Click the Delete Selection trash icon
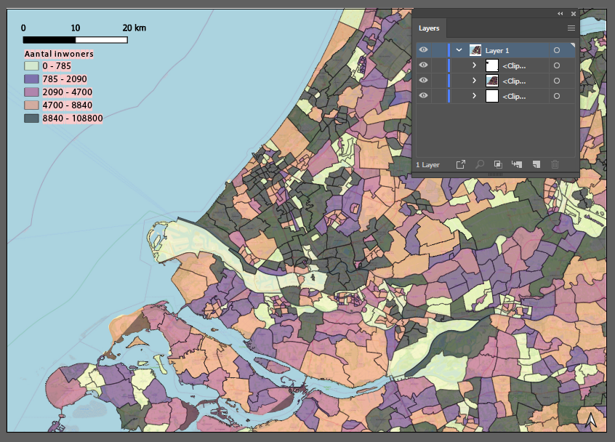Screen dimensions: 615x442 click(555, 164)
